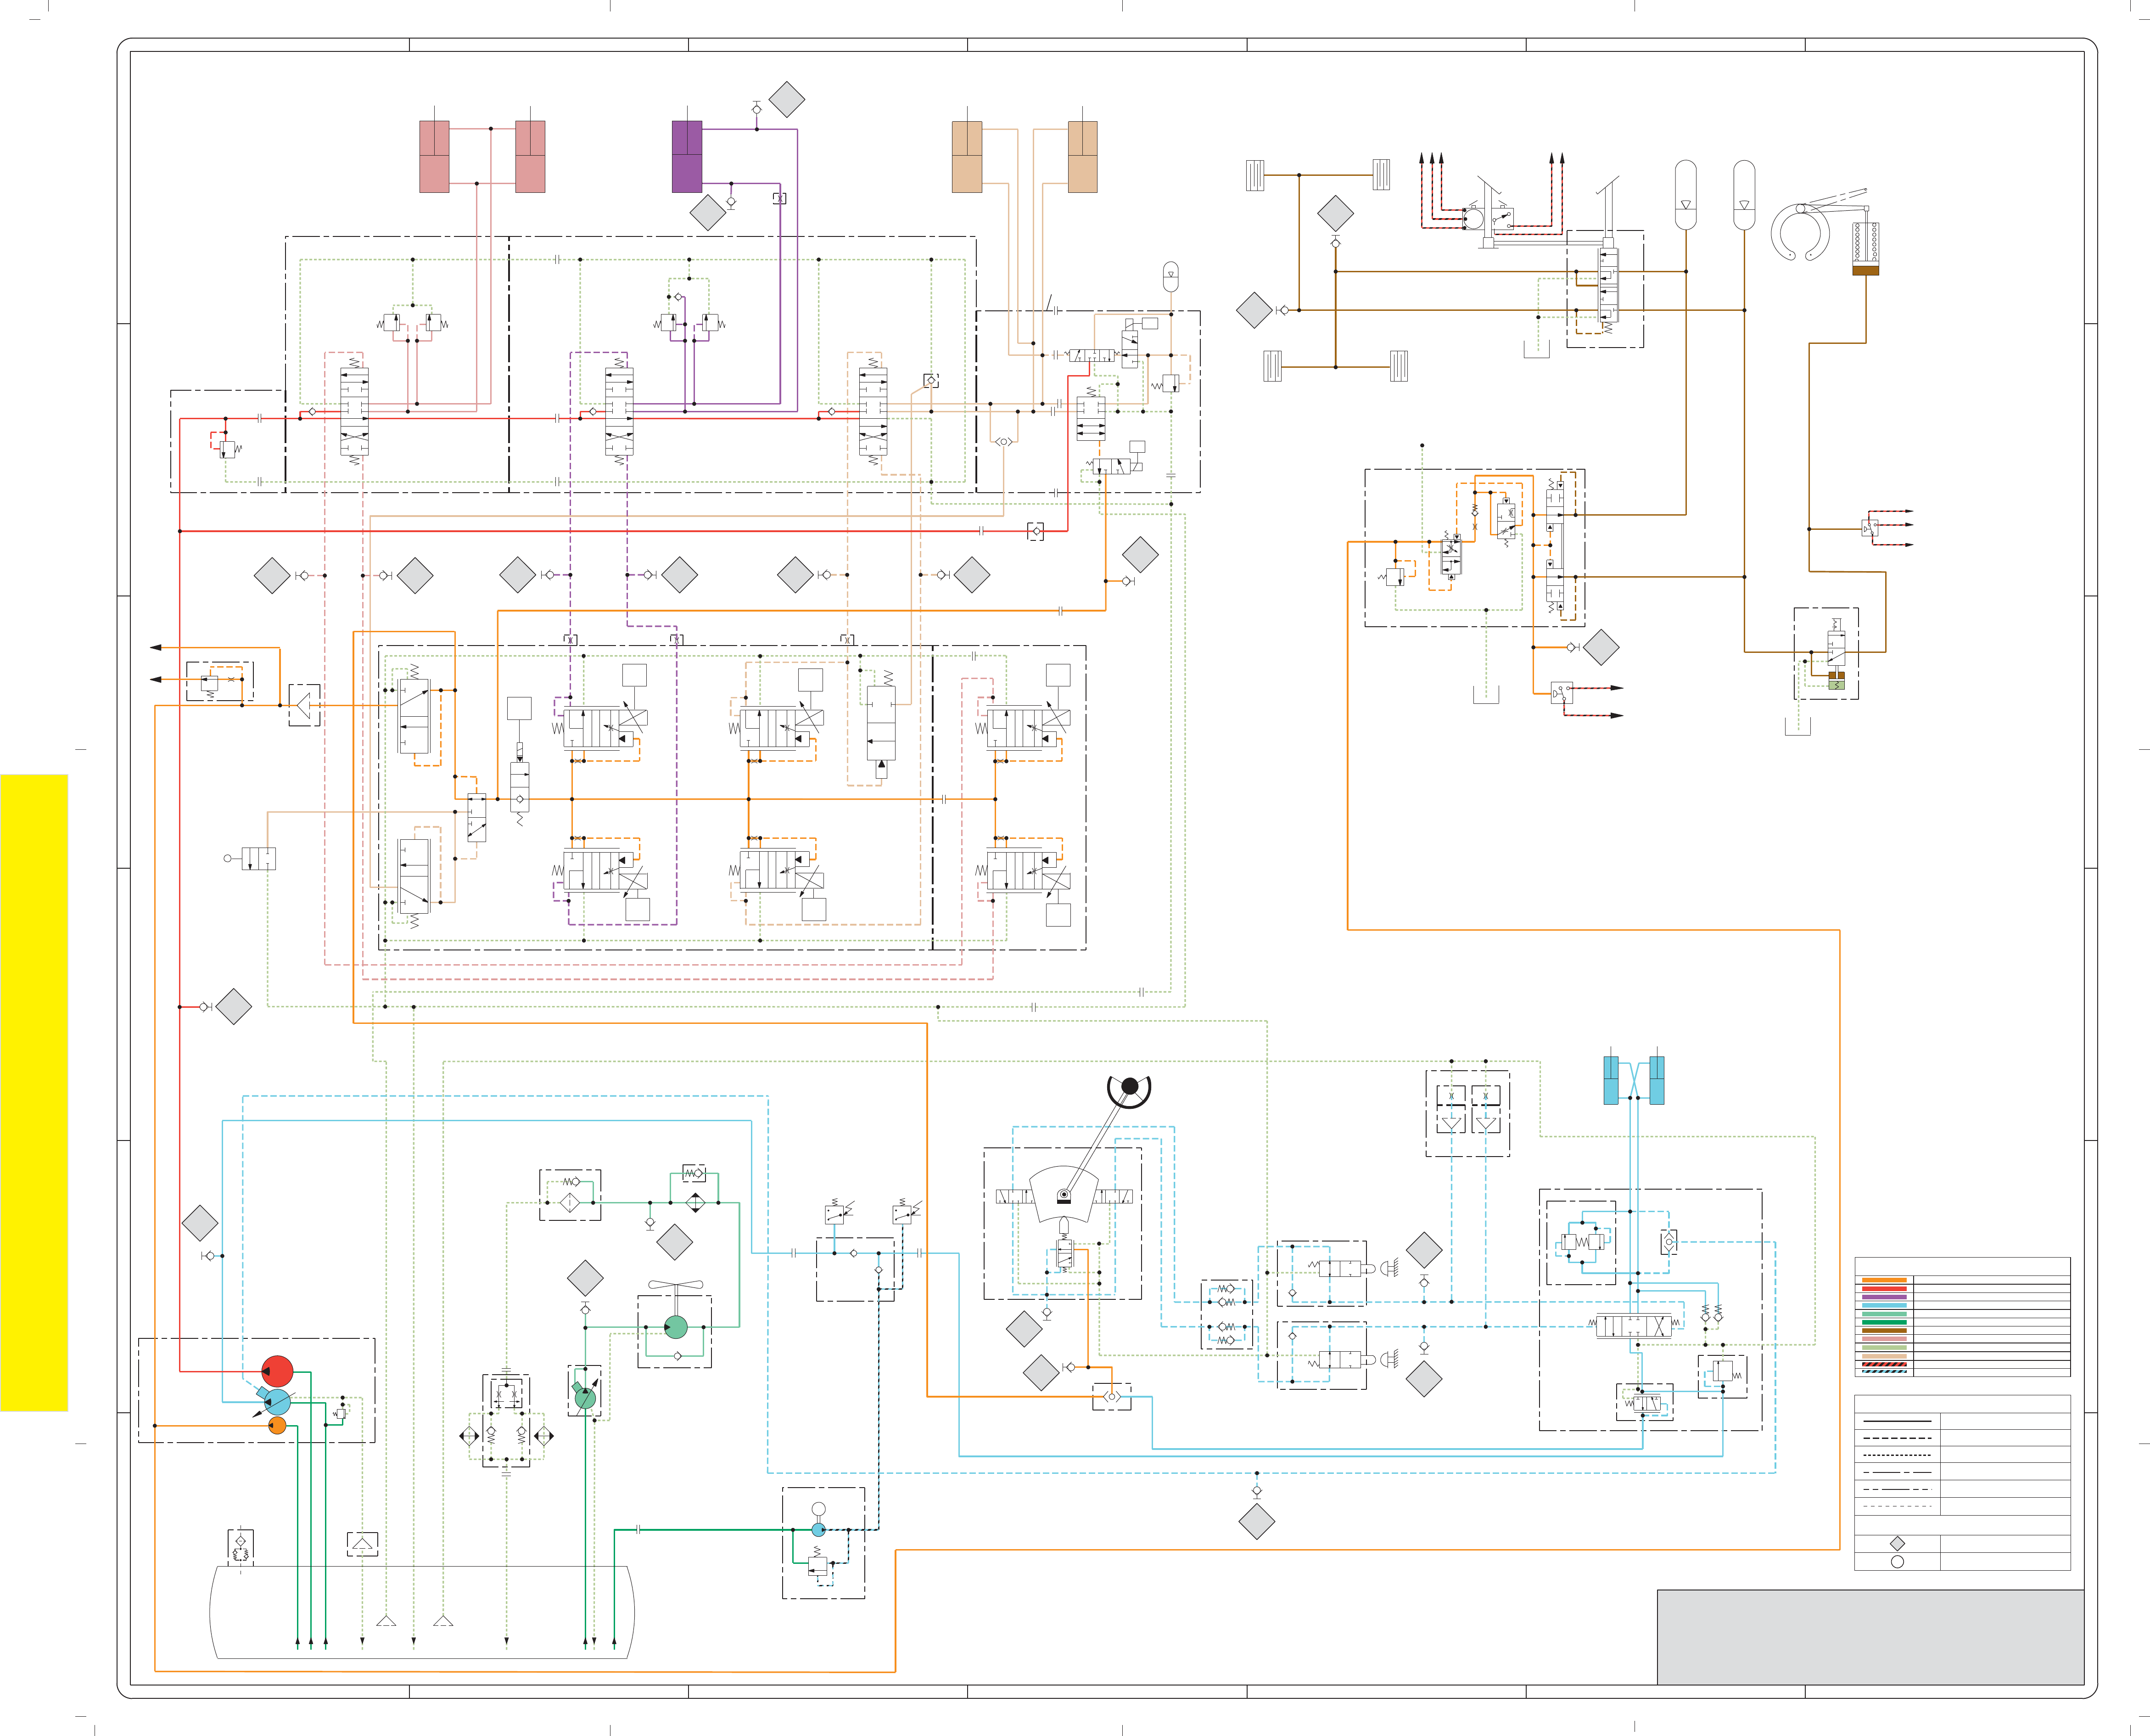Click the left pink hydraulic cylinder
Screen dimensions: 2150x1736
(x=435, y=156)
